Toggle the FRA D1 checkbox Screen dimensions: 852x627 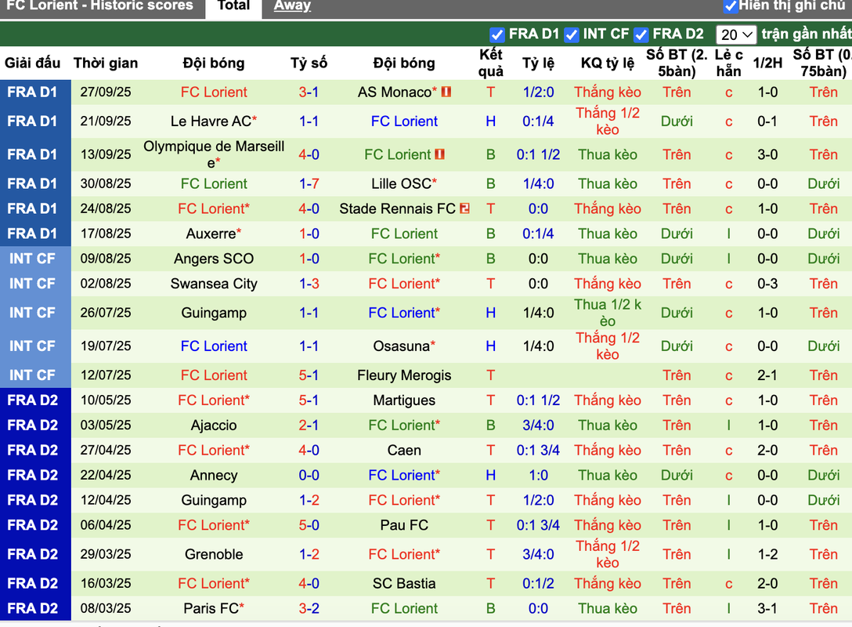point(496,34)
